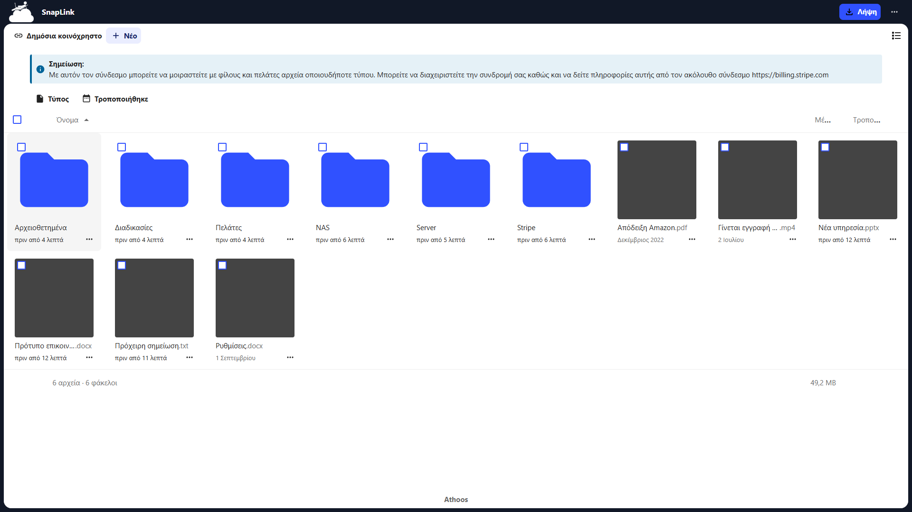Switch to list view layout

[896, 36]
